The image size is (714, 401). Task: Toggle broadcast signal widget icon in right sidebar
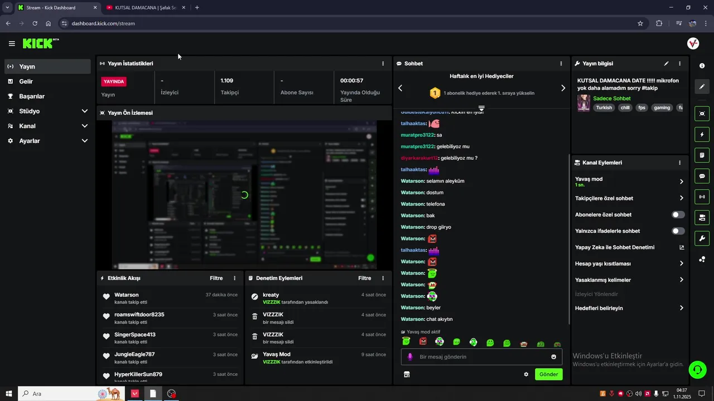point(702,197)
